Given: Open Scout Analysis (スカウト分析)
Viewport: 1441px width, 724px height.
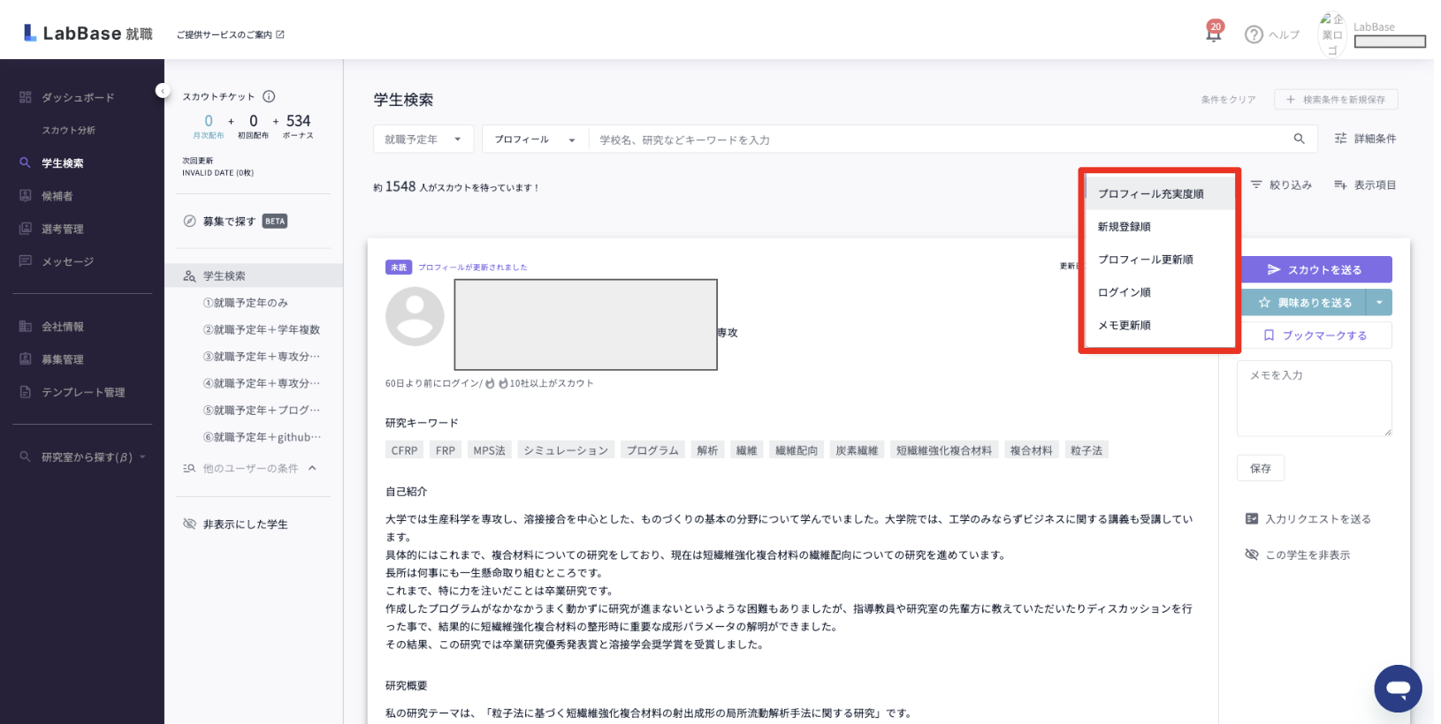Looking at the screenshot, I should 68,130.
